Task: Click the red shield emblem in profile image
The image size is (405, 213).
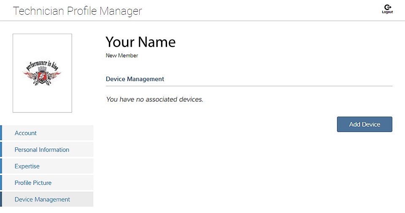Action: (x=42, y=76)
